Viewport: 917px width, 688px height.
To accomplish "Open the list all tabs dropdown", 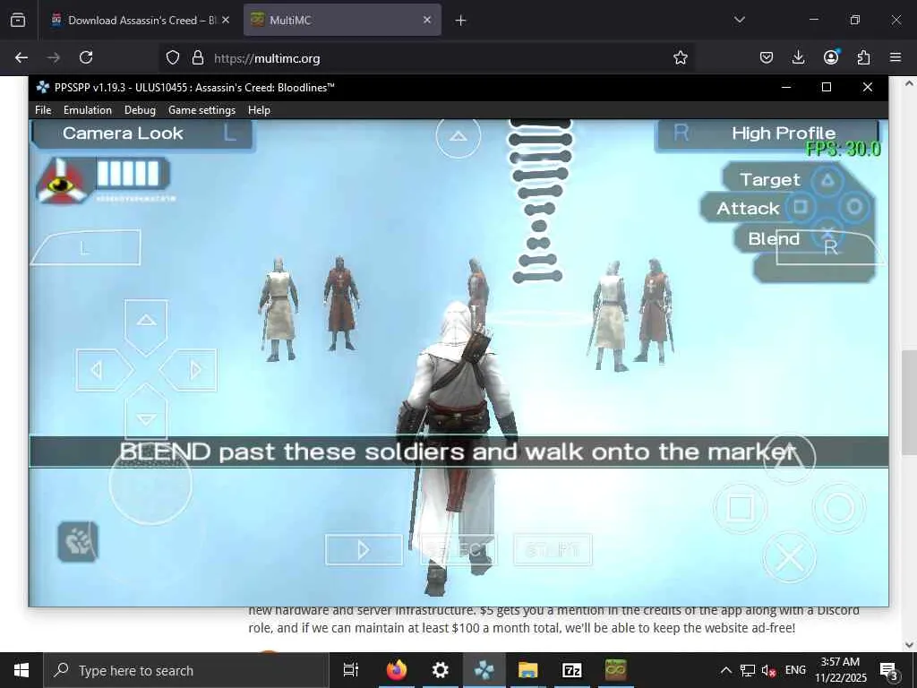I will (x=739, y=20).
